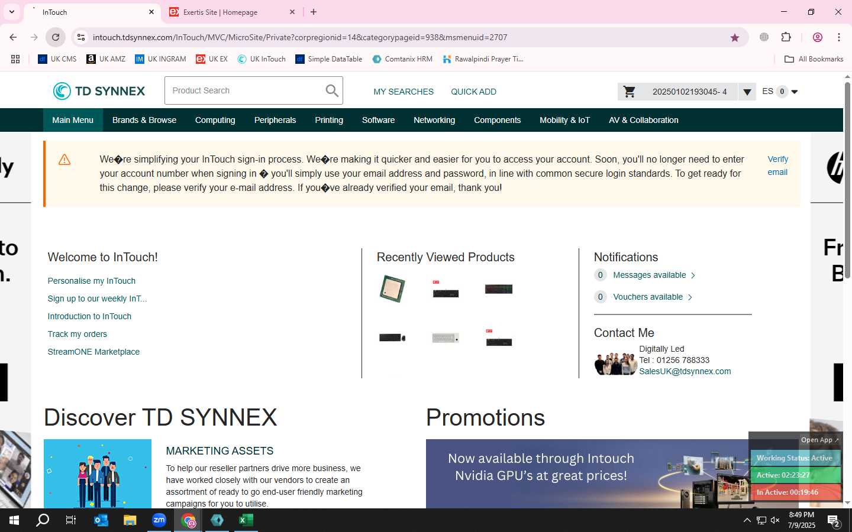Click the browser address bar URL
852x532 pixels.
tap(300, 37)
